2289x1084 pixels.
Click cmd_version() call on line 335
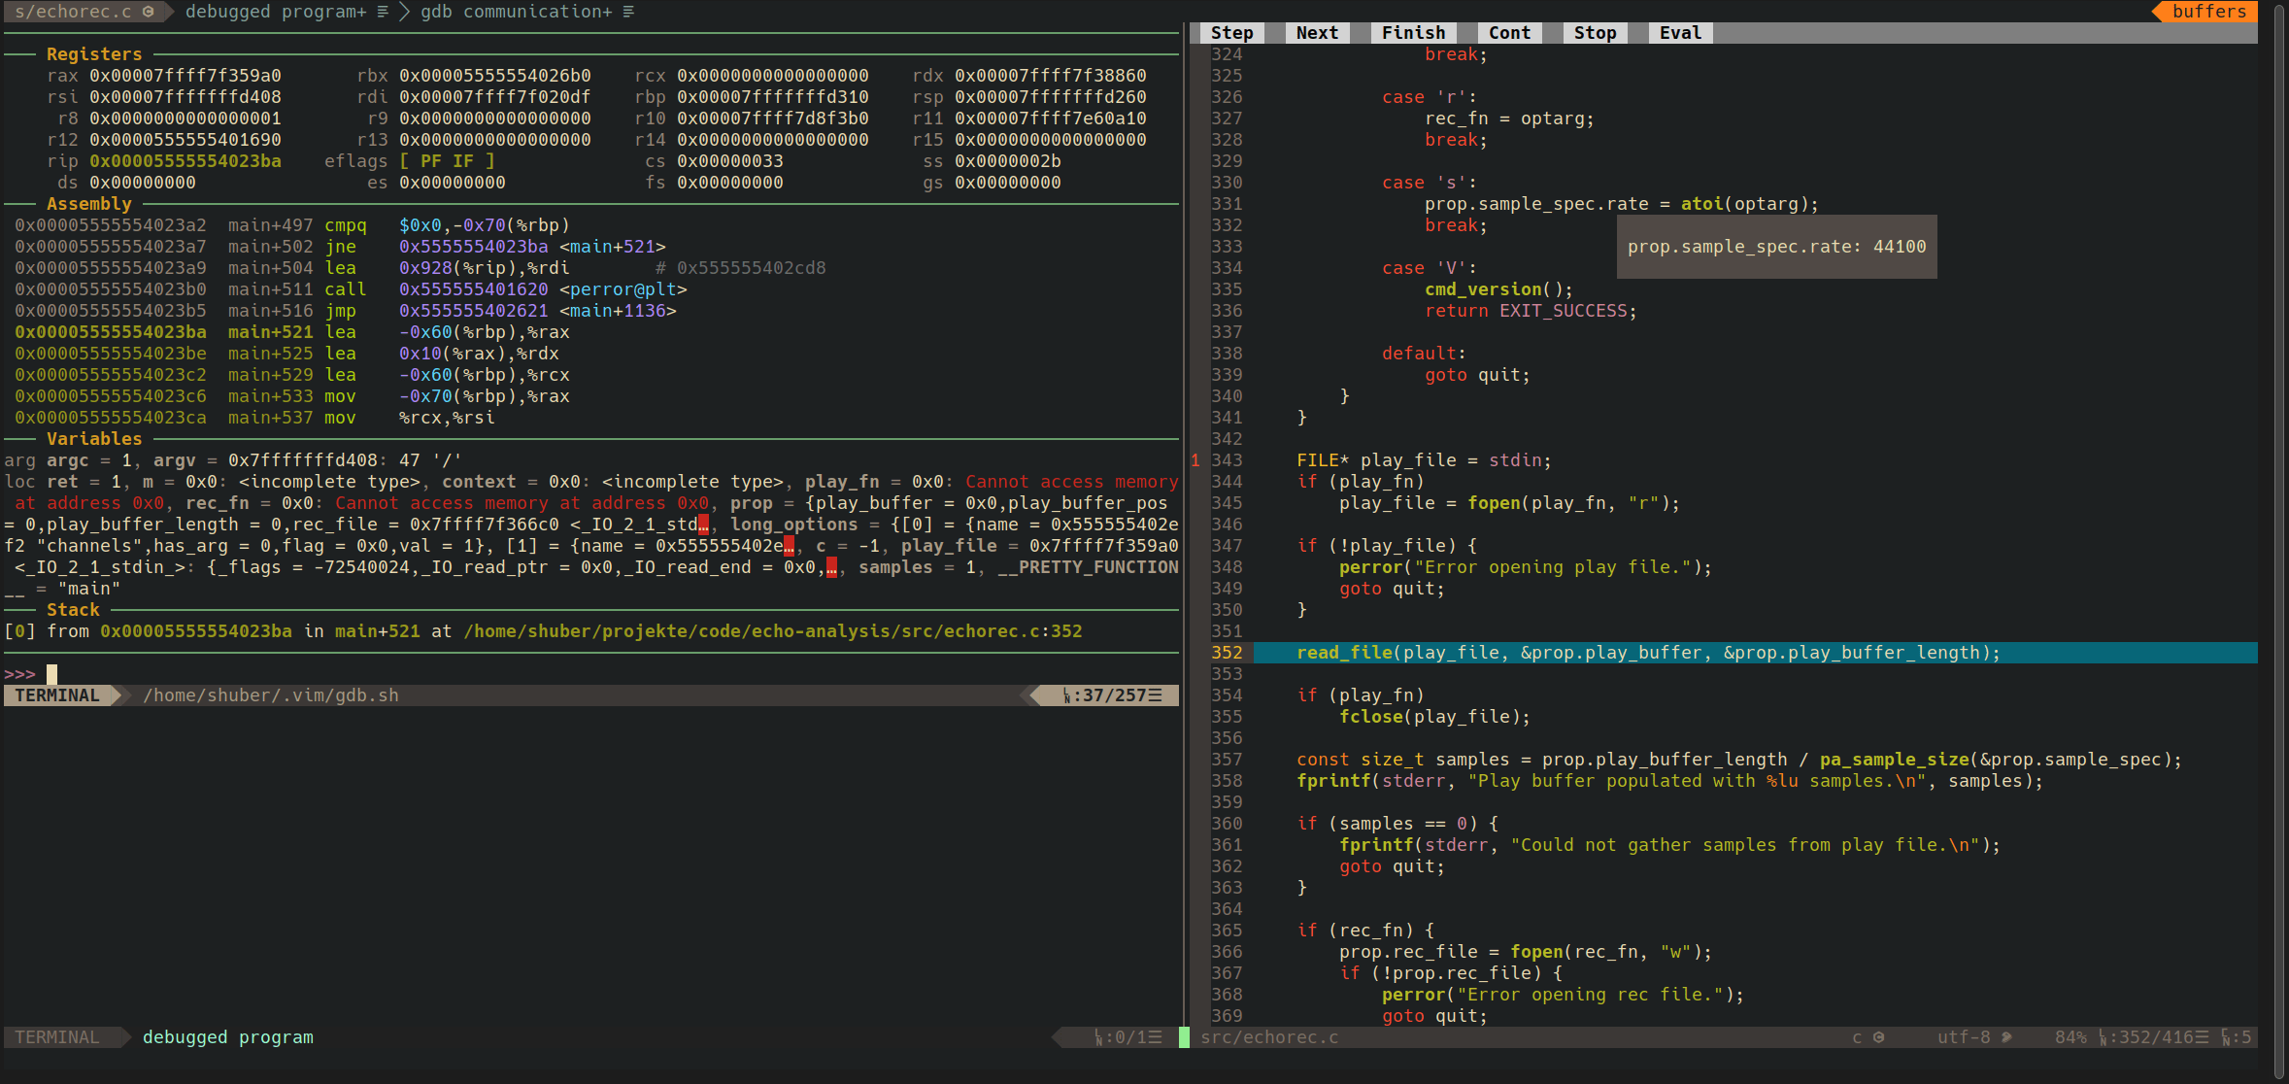point(1494,289)
